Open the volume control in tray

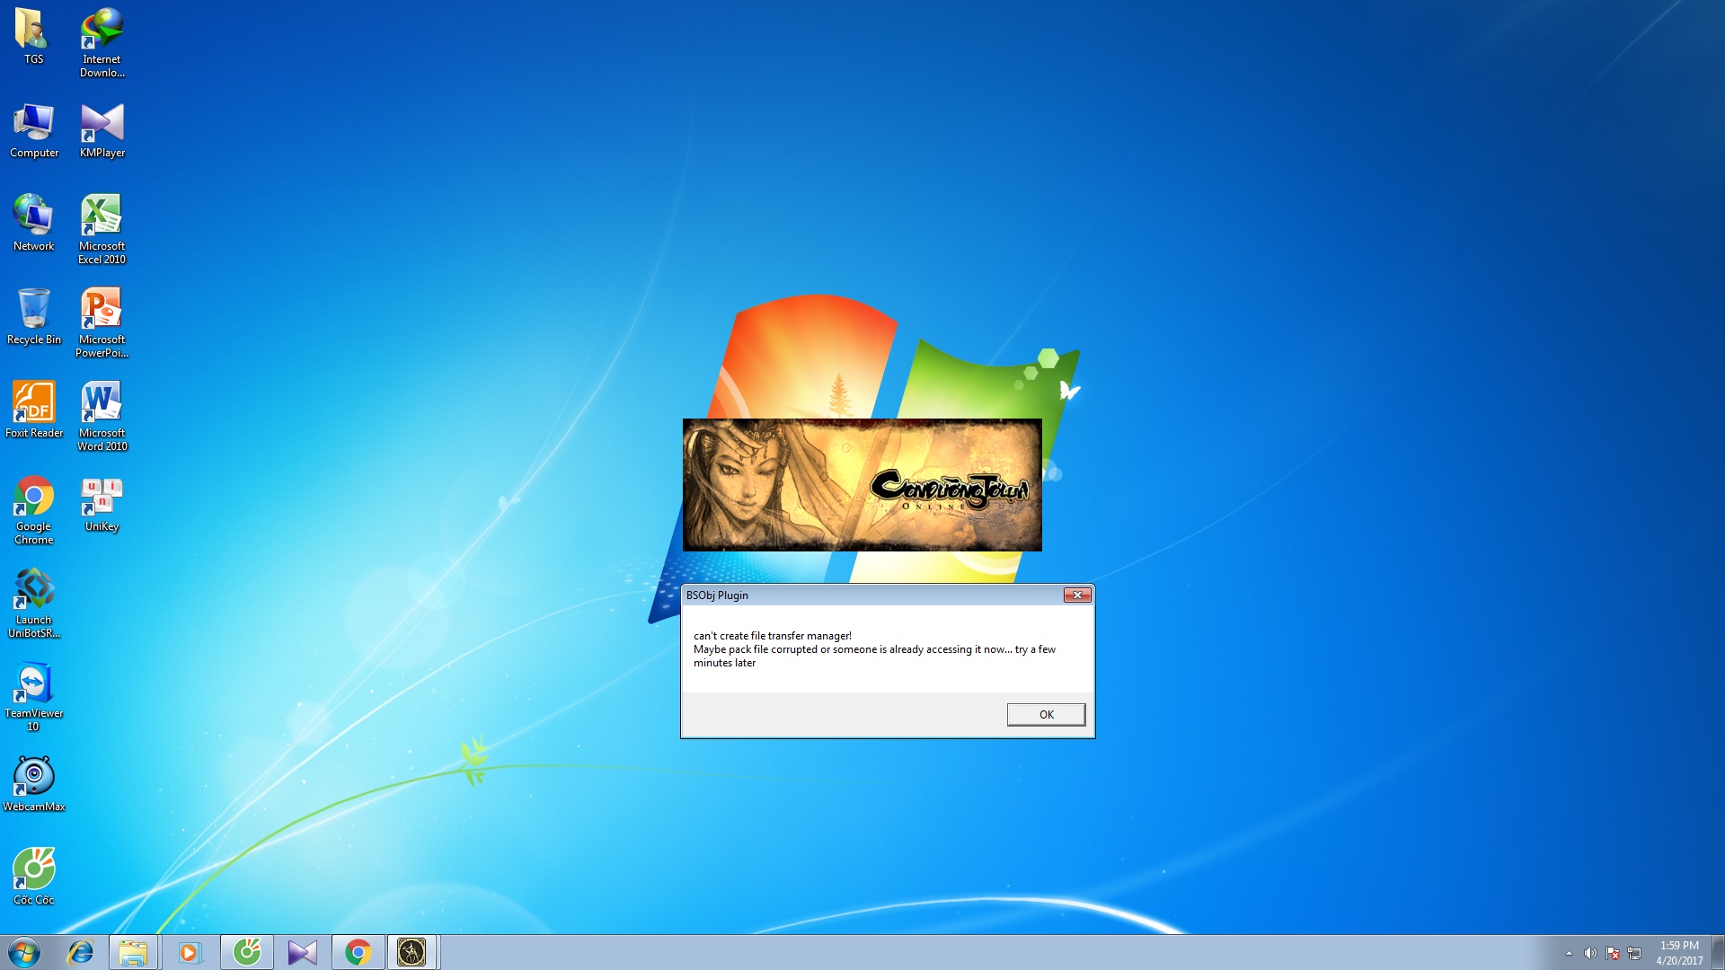(x=1590, y=953)
